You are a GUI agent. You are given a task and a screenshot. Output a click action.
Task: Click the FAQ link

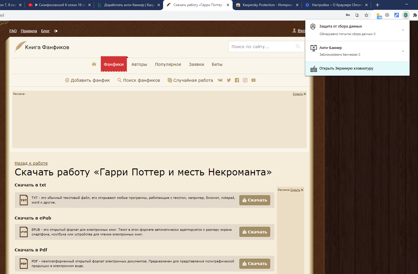pos(13,31)
